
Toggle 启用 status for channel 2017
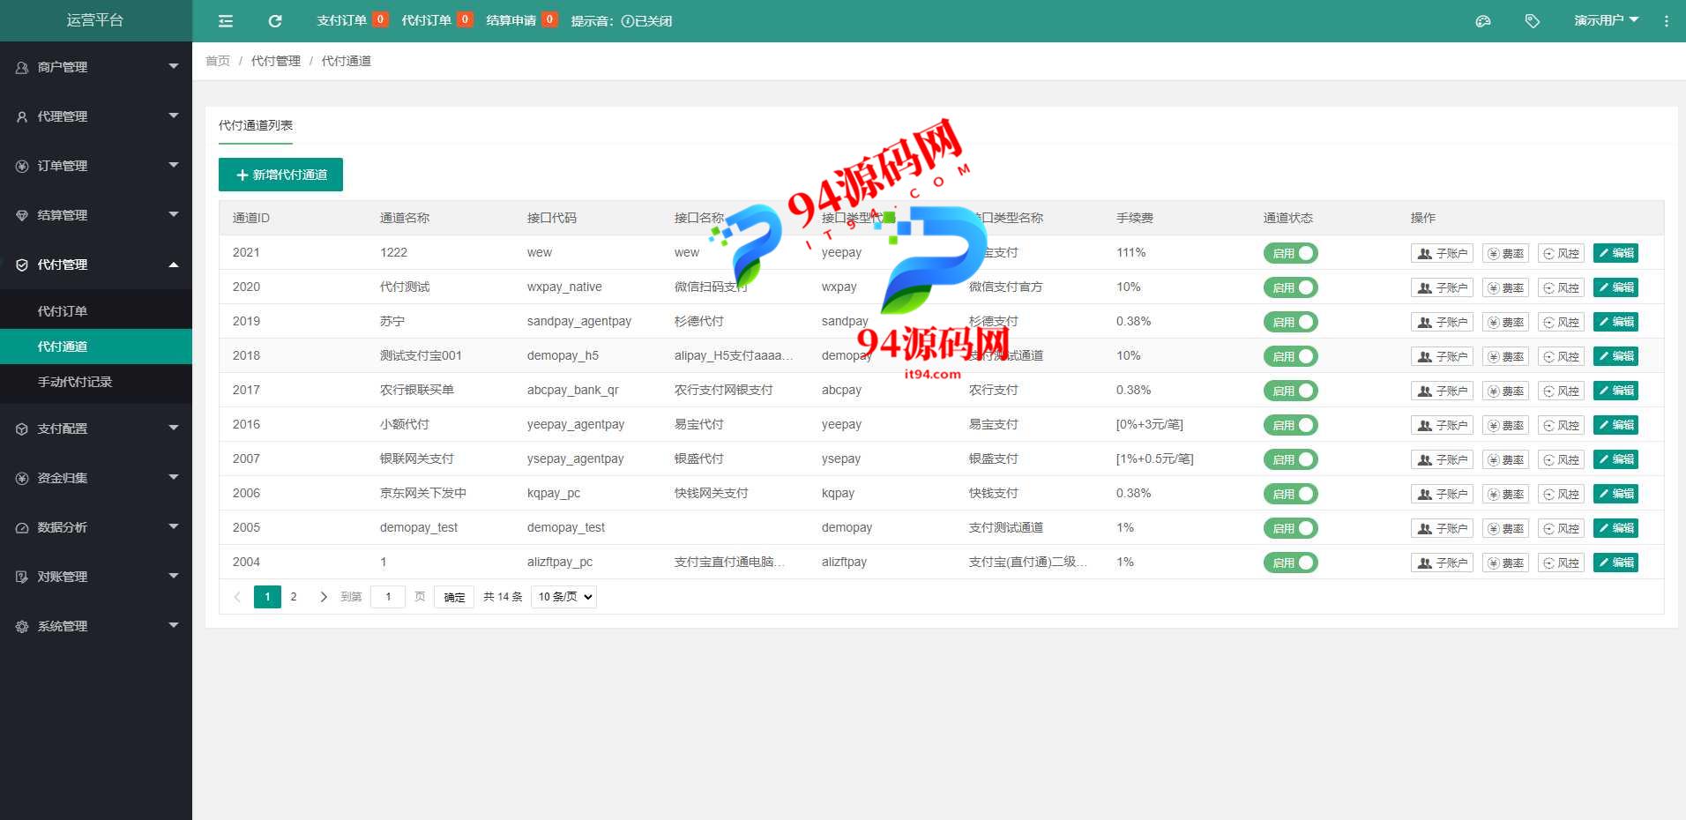coord(1290,391)
